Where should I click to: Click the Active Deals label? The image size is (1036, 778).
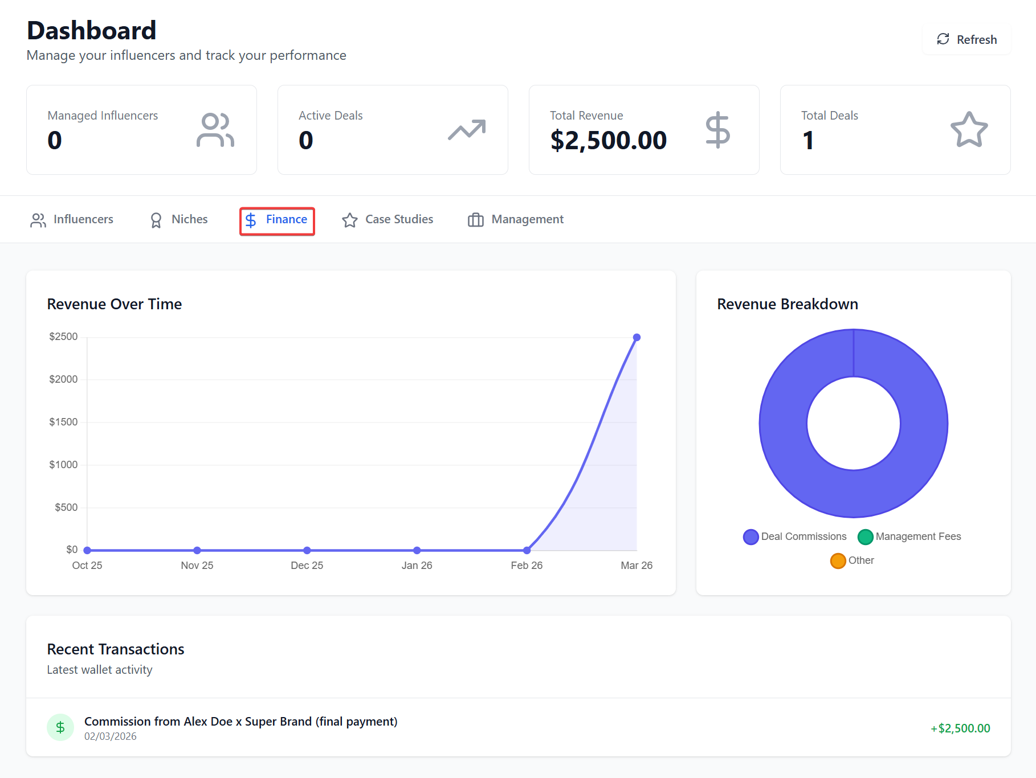331,116
